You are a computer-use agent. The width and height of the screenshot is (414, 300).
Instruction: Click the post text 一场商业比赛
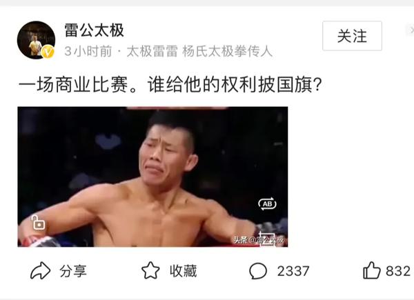(x=73, y=85)
